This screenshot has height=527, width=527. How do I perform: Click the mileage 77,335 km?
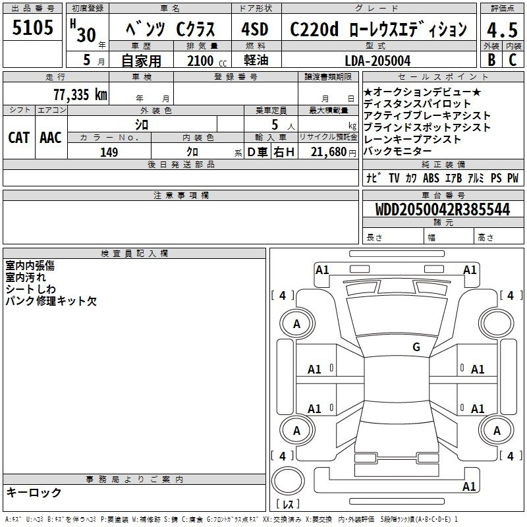click(x=80, y=94)
